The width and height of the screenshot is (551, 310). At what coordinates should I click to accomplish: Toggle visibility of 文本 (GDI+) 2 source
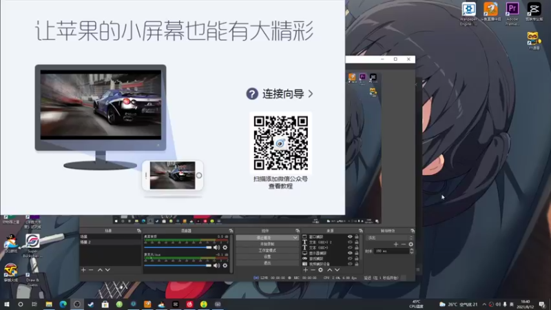pos(350,242)
